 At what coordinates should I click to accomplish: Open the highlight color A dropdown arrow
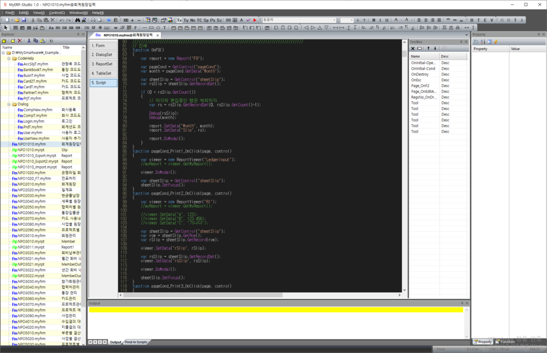tap(411, 20)
